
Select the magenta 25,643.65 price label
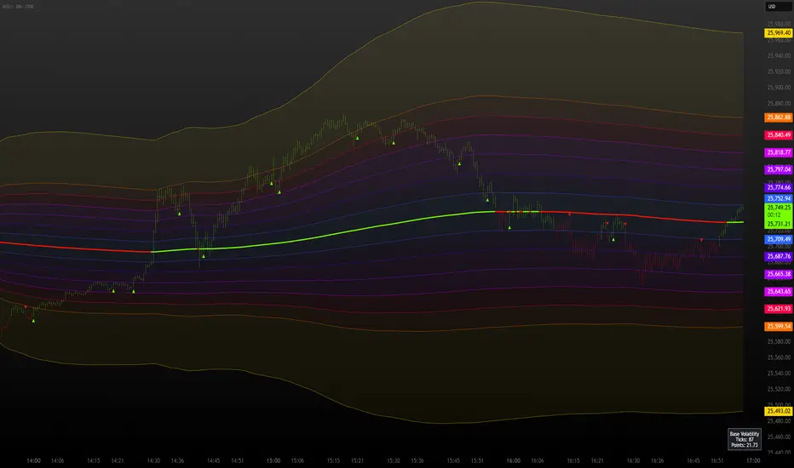(779, 291)
